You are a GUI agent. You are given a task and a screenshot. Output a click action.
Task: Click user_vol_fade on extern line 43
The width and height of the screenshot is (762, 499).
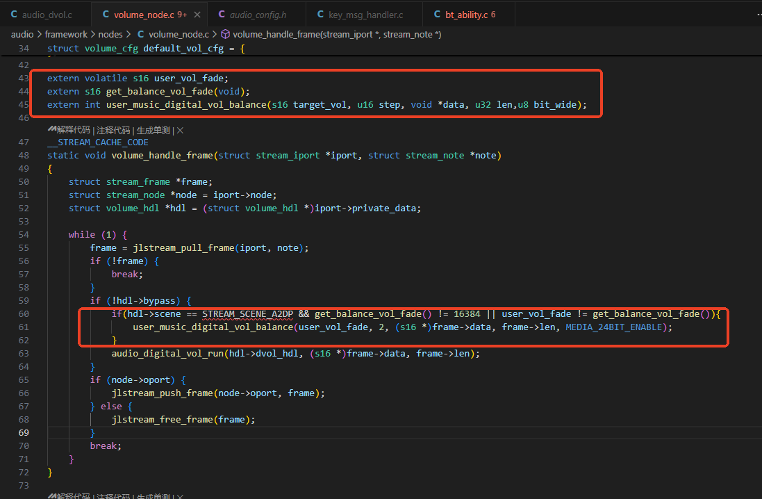click(189, 79)
